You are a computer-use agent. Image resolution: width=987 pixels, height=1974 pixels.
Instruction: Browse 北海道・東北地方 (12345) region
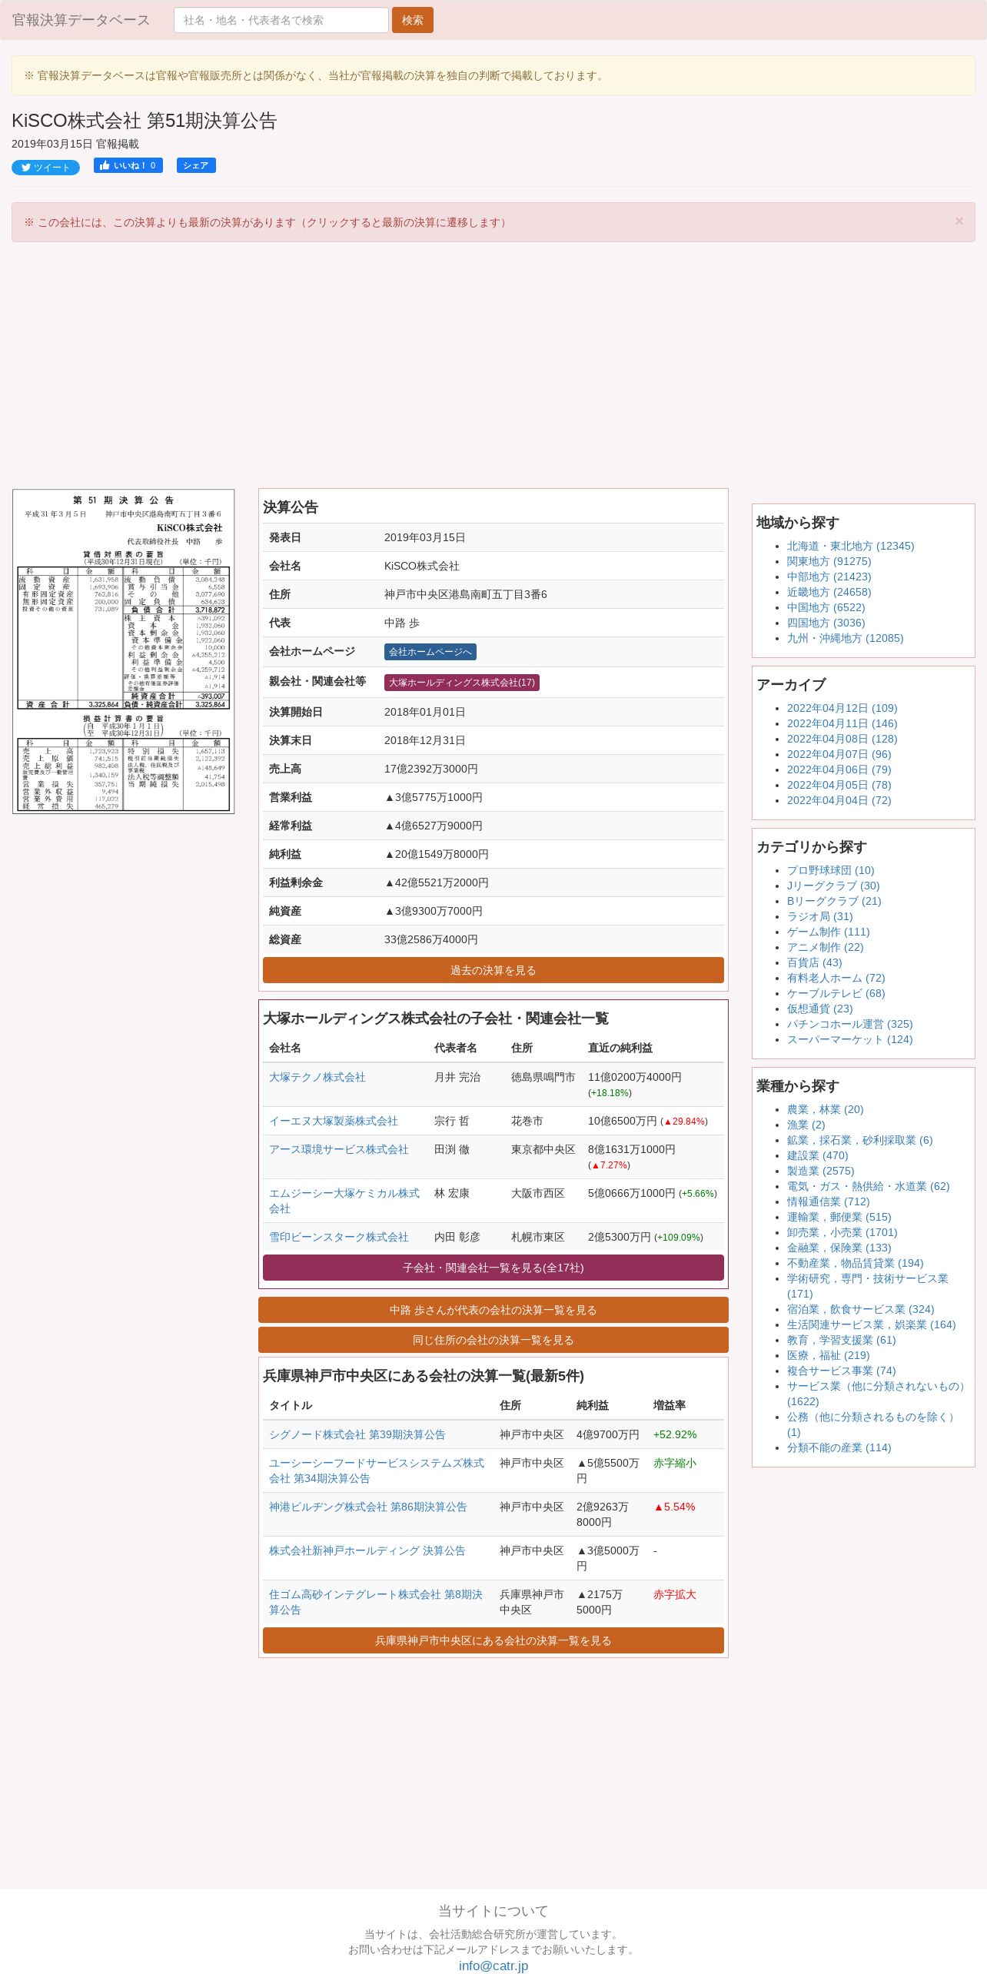850,546
